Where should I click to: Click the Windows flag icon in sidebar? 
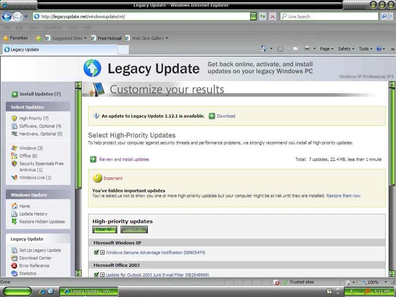click(x=14, y=148)
